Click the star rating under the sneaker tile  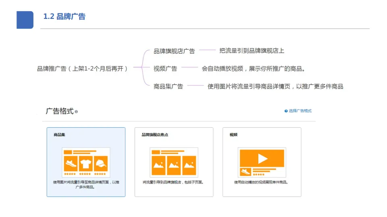click(x=70, y=174)
